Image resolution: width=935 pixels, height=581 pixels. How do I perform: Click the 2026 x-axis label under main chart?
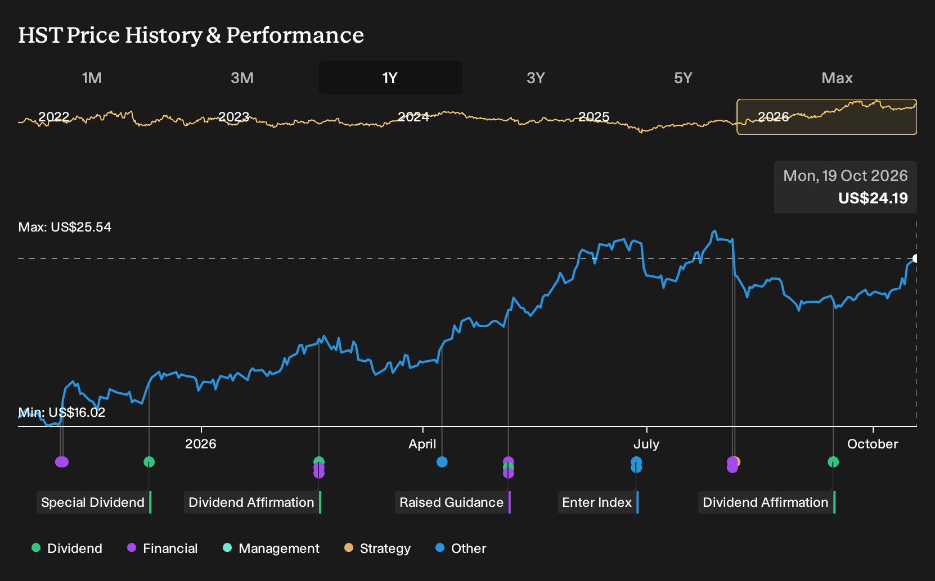pos(201,444)
